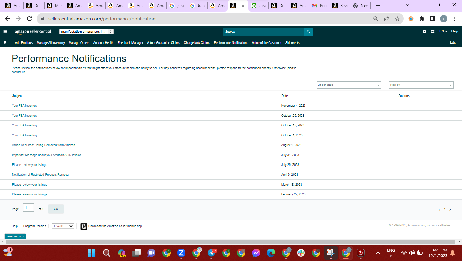The image size is (462, 261).
Task: Open 'Important Message about your Amazon ASIN invoice'
Action: (x=47, y=155)
